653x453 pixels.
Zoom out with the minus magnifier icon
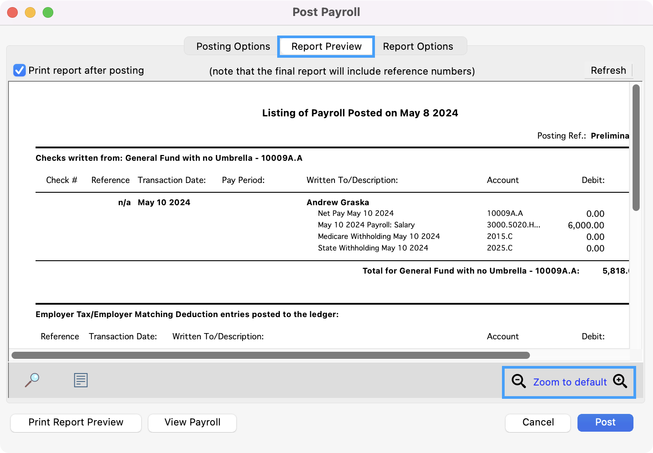(x=518, y=381)
